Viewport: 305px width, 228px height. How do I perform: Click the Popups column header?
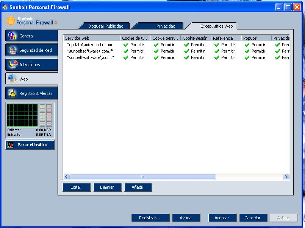[x=257, y=38]
